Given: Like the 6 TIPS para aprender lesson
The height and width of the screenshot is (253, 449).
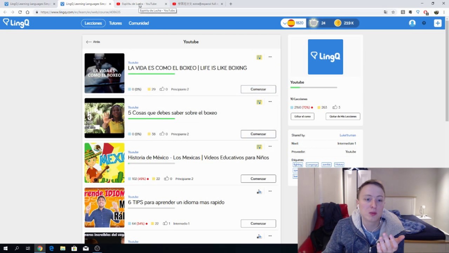Looking at the screenshot, I should 165,223.
